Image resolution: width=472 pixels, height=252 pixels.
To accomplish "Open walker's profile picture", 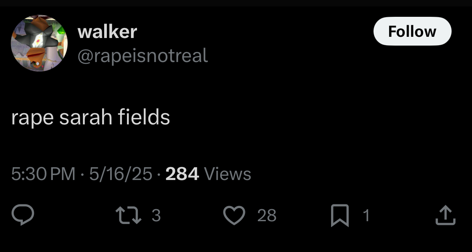I will click(39, 43).
